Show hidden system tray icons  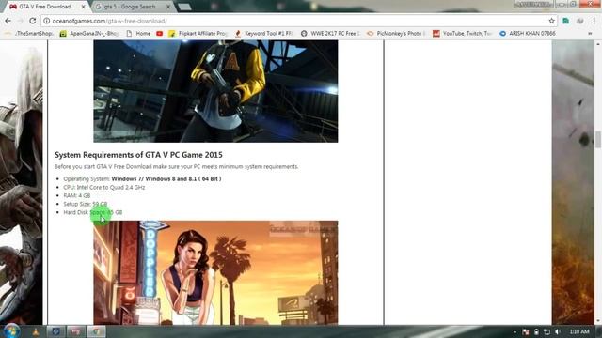tap(515, 331)
